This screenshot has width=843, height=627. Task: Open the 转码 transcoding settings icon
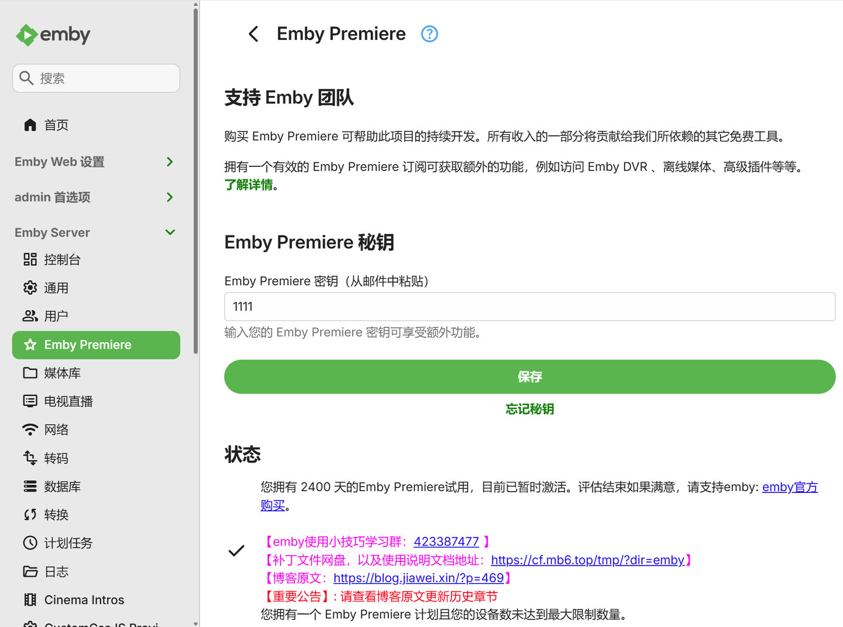pos(56,457)
